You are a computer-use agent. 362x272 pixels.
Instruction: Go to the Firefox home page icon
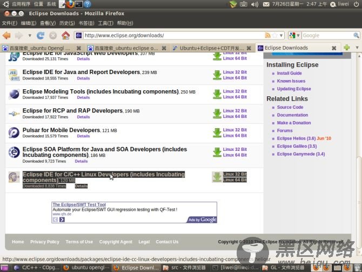tap(65, 35)
